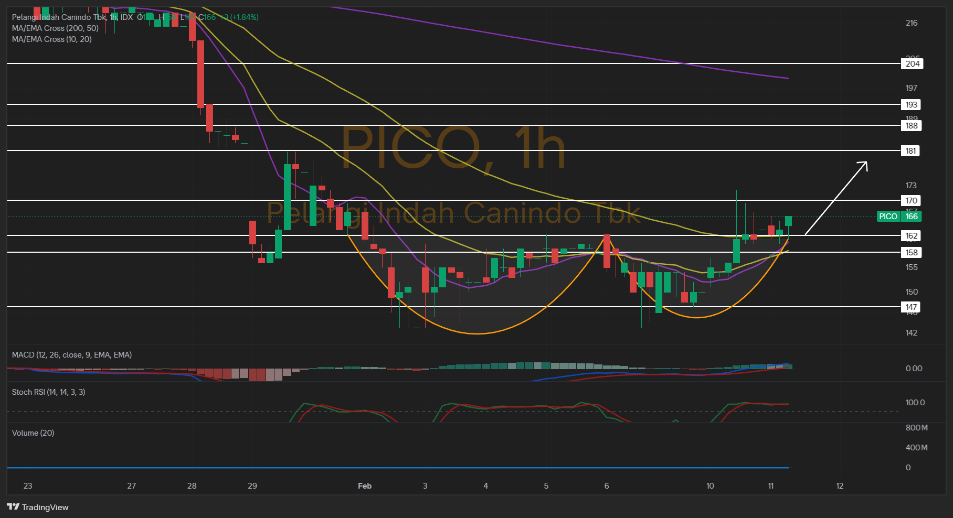The image size is (953, 518).
Task: Select the 193 horizontal line price label
Action: pos(911,105)
